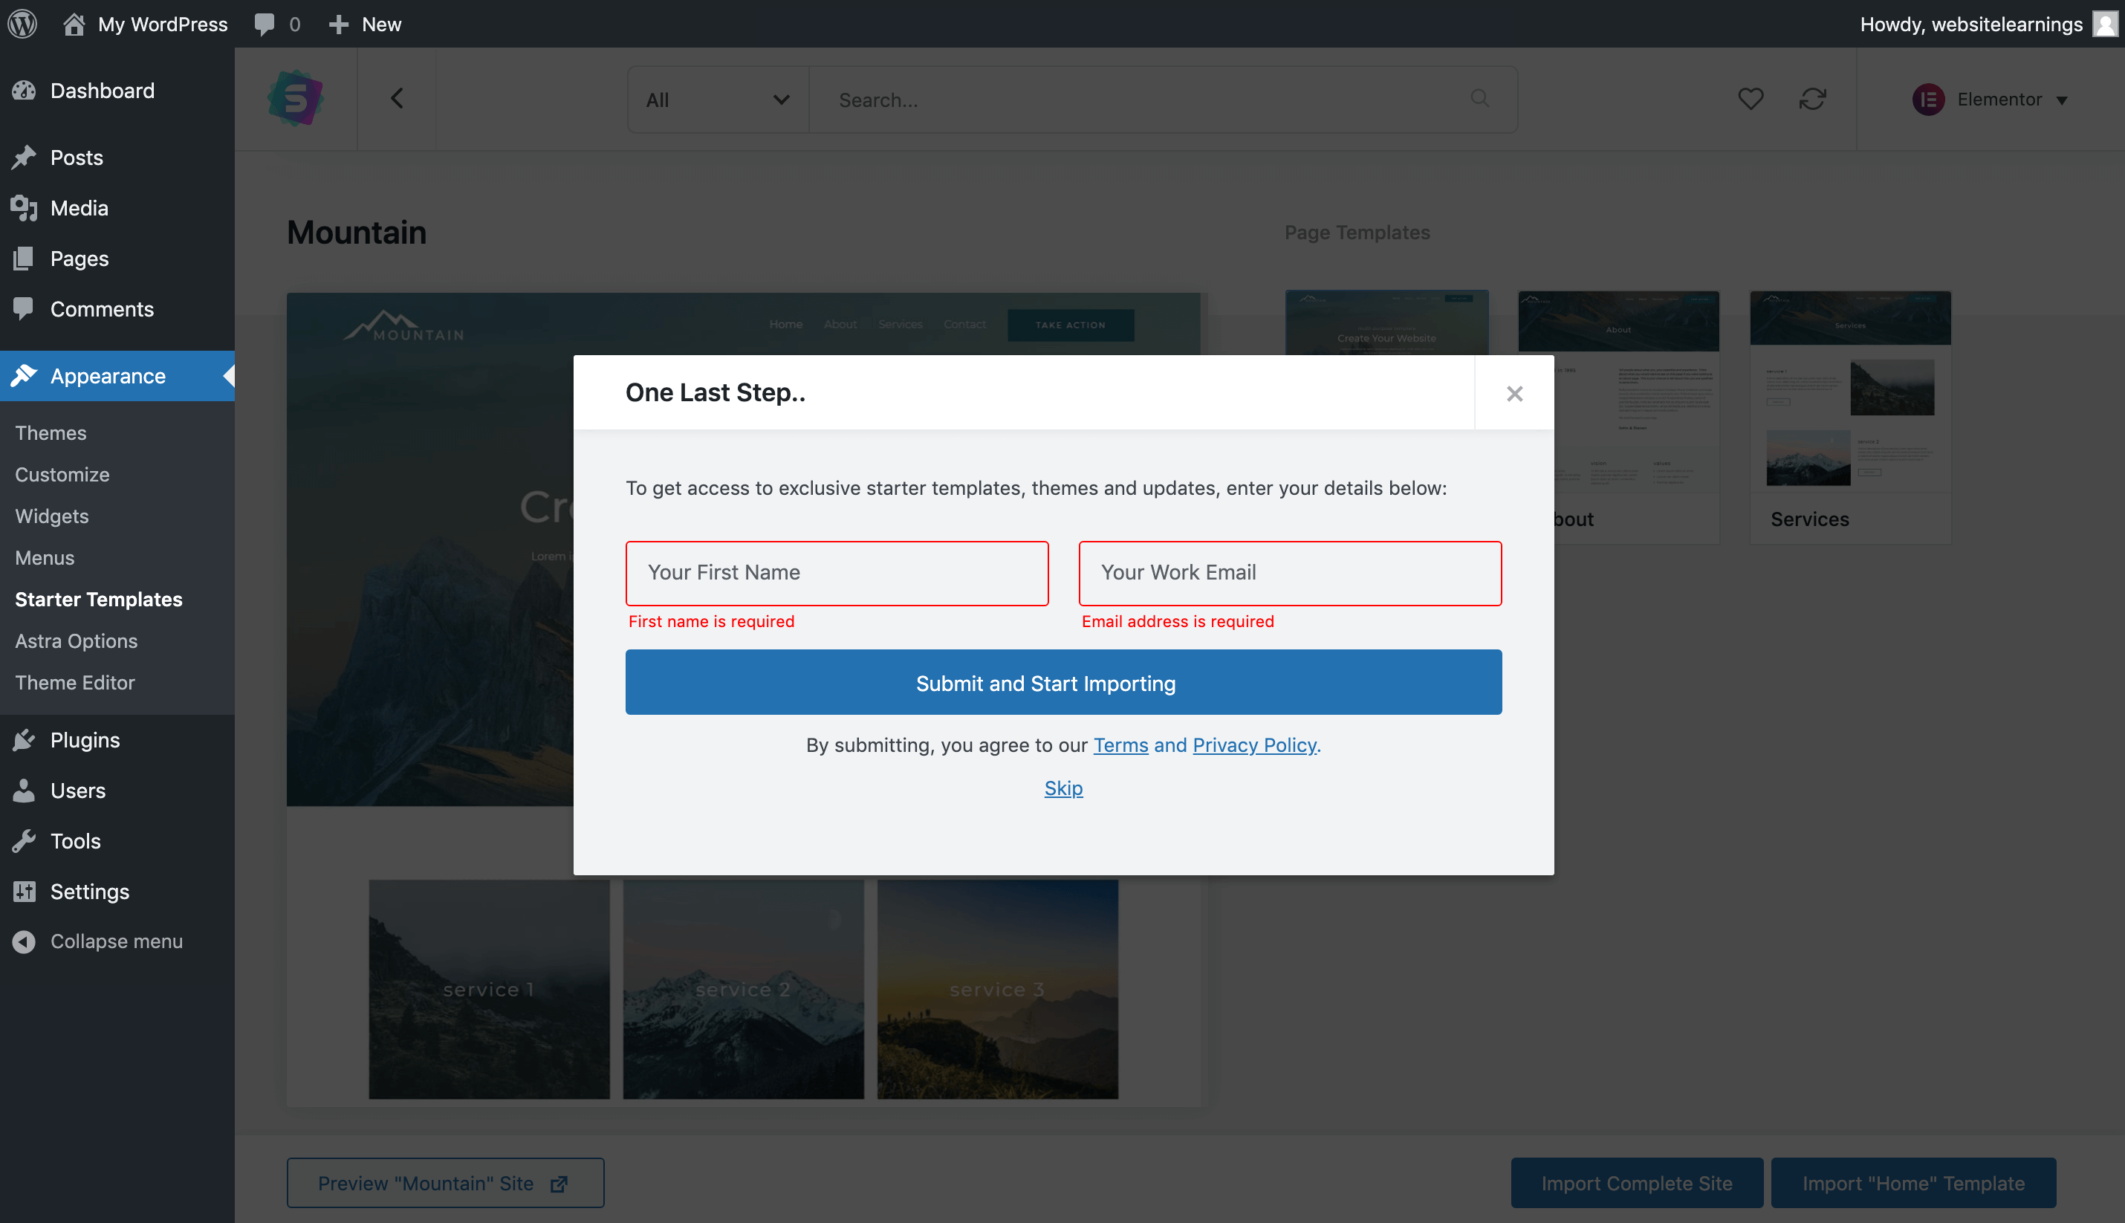Select the Home page template thumbnail

(1386, 323)
